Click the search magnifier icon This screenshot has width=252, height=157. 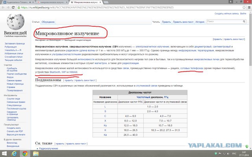click(x=244, y=22)
